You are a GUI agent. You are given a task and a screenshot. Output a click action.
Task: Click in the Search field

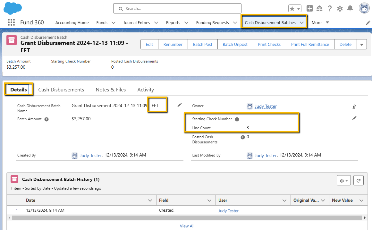tap(177, 9)
